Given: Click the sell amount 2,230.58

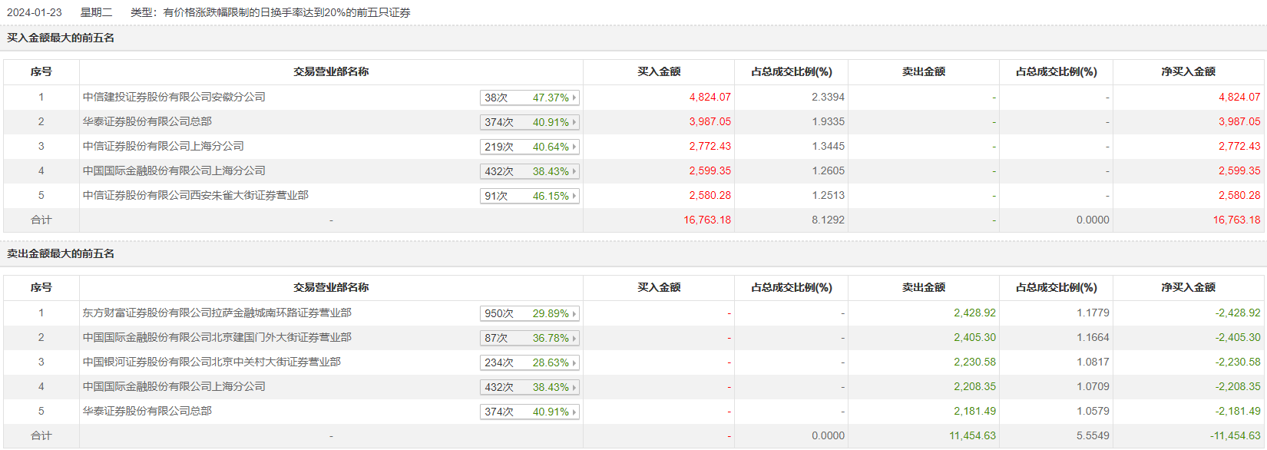Looking at the screenshot, I should tap(974, 362).
